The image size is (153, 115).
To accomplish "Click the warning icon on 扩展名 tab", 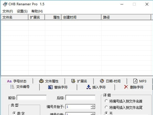I will [x=73, y=81].
